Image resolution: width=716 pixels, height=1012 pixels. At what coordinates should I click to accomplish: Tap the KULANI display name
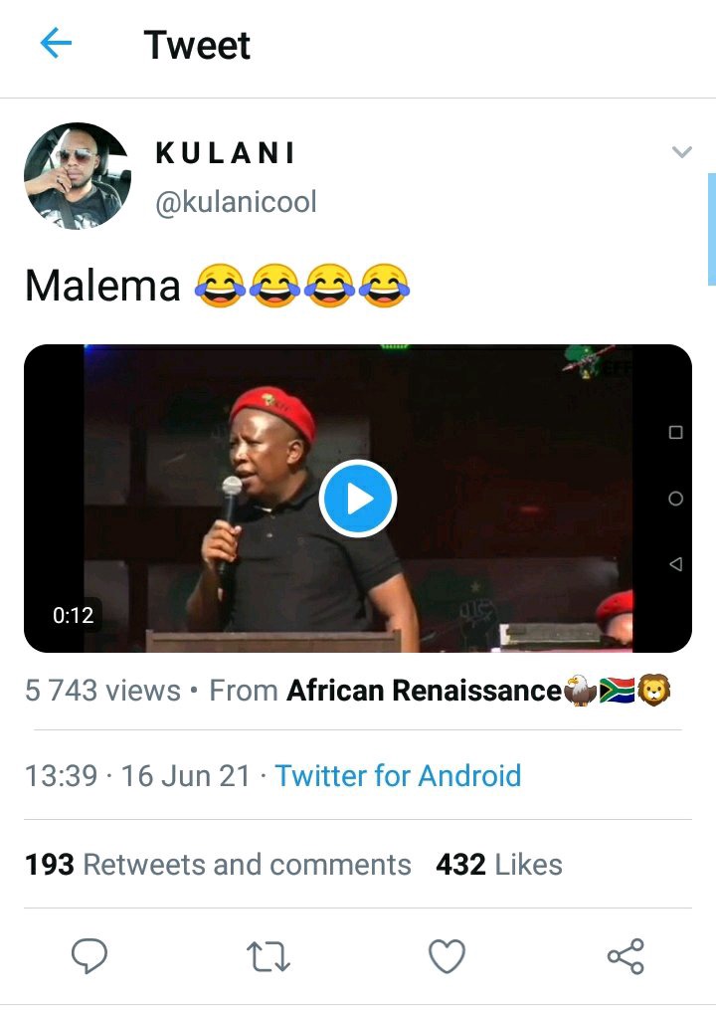pos(226,153)
